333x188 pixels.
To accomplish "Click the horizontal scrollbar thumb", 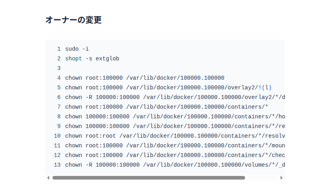I will pos(148,178).
